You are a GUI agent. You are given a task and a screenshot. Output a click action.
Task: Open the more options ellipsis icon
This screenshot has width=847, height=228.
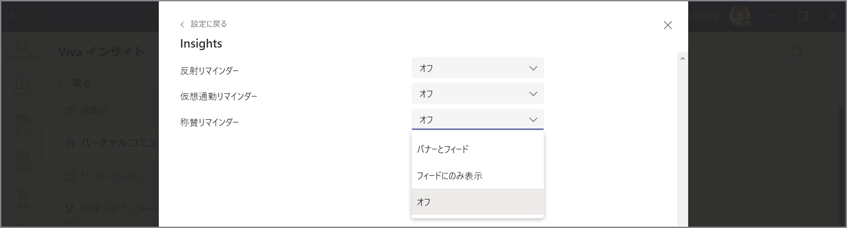(x=823, y=51)
